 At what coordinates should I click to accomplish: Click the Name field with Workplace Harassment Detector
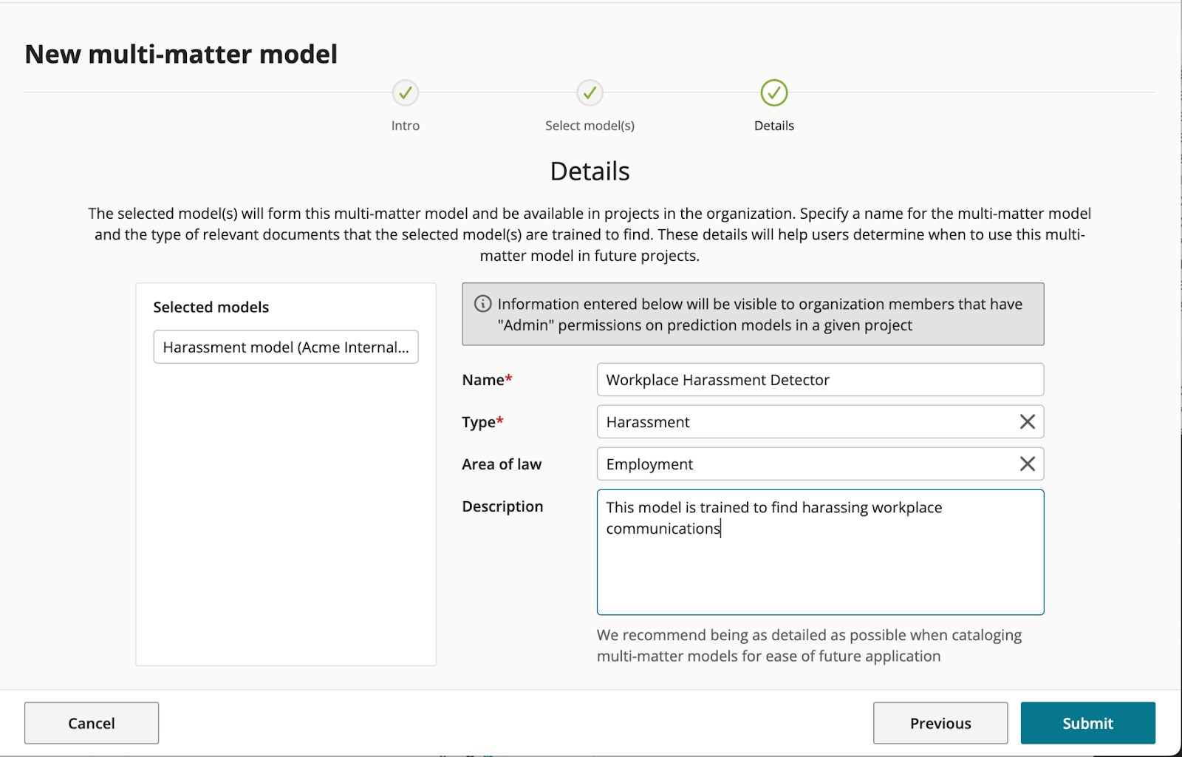pos(820,379)
